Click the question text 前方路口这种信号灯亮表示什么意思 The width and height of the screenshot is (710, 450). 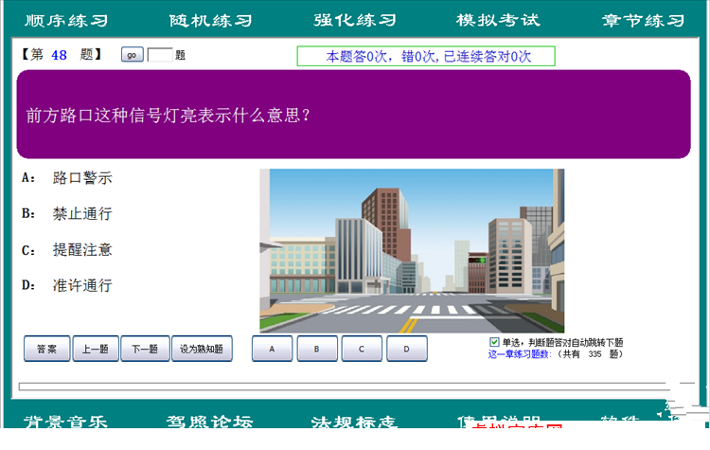point(168,116)
